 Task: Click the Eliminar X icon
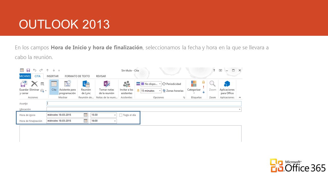click(x=34, y=84)
